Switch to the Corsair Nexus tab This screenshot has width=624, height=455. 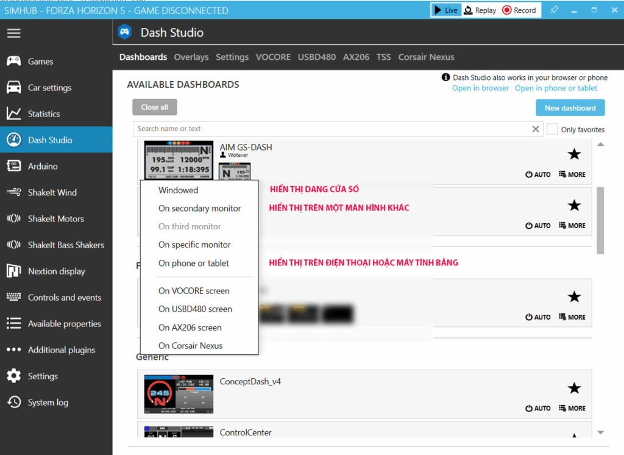coord(426,57)
